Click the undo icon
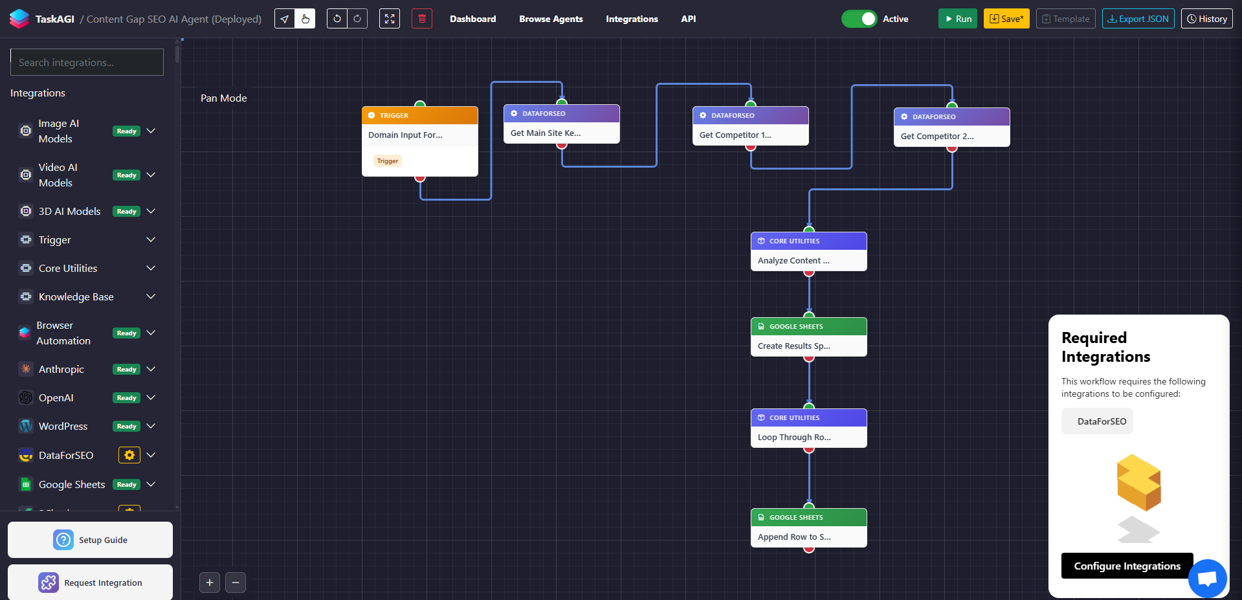 (x=337, y=19)
